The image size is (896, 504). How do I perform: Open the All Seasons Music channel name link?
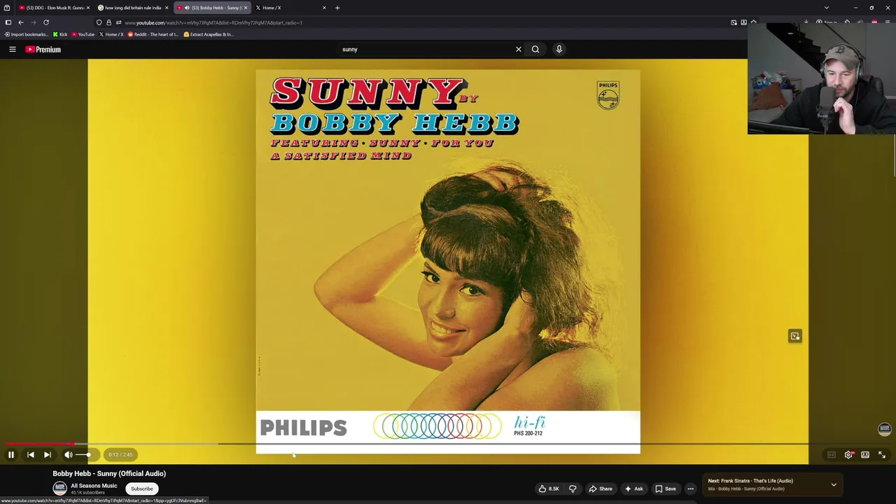(x=94, y=486)
